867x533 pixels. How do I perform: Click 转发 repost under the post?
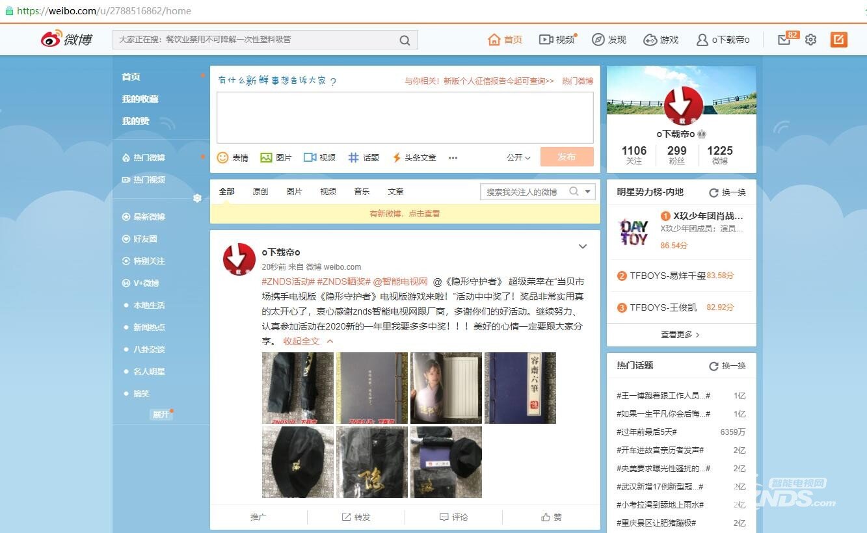(356, 517)
